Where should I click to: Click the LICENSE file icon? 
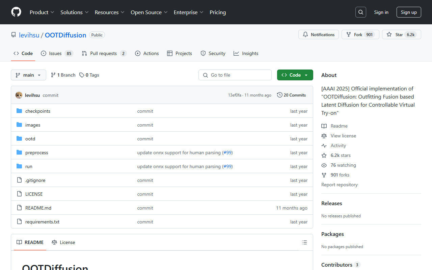click(x=19, y=194)
